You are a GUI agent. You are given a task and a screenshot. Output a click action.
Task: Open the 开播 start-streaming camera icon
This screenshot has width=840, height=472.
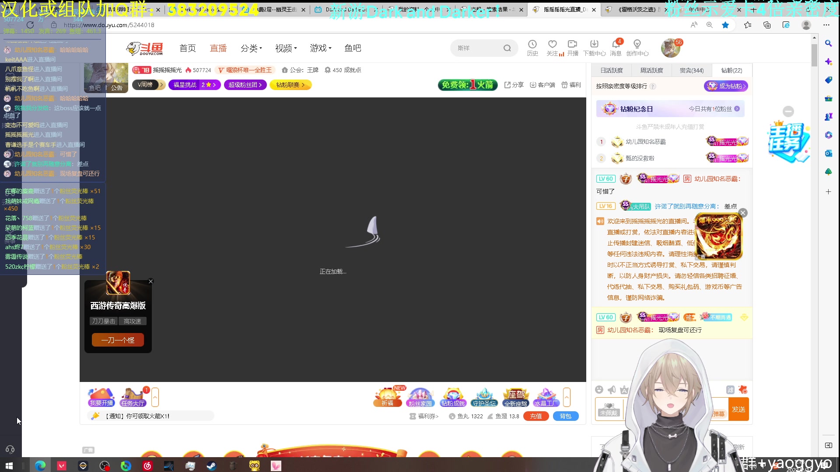click(x=573, y=48)
